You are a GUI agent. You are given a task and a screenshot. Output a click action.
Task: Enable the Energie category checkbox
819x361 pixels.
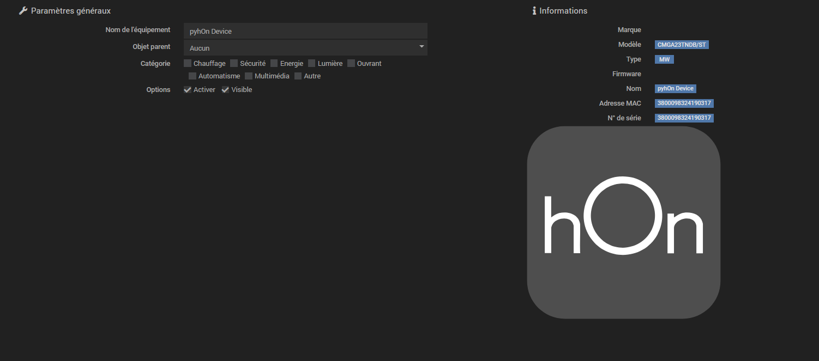point(274,63)
